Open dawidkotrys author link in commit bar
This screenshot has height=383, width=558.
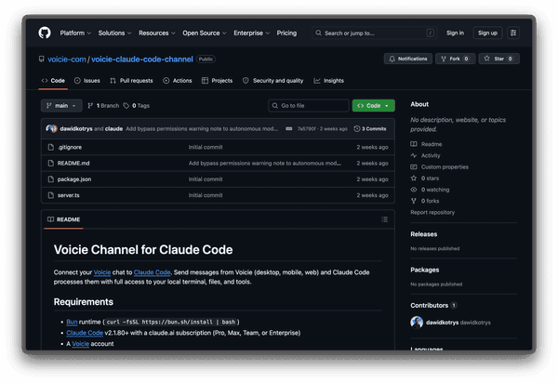click(x=76, y=128)
